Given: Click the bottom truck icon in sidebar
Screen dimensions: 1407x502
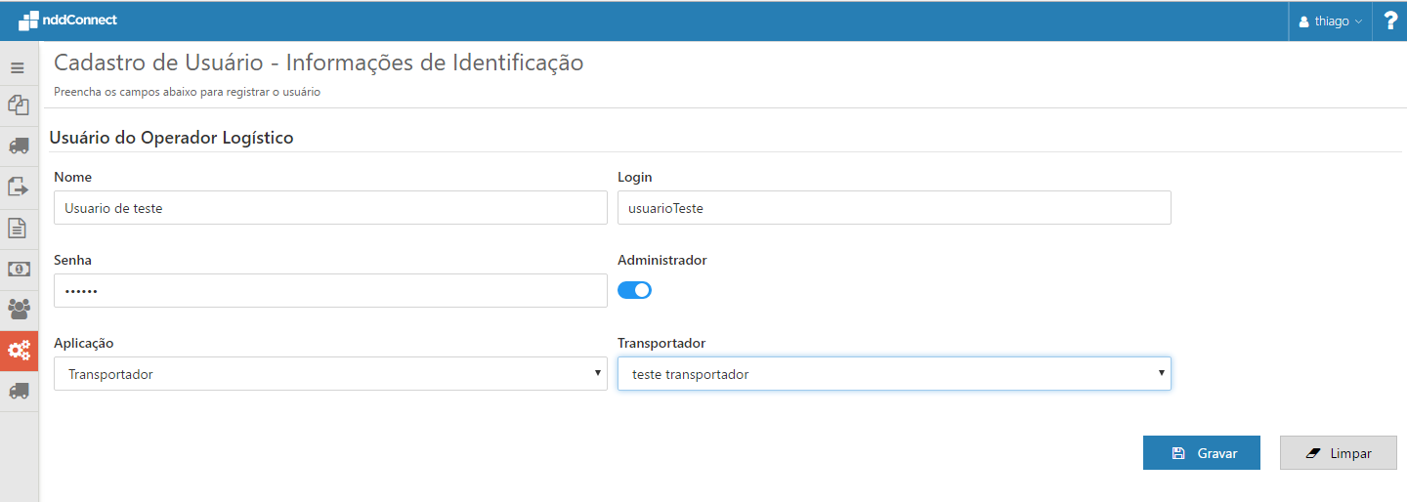Looking at the screenshot, I should click(x=18, y=391).
